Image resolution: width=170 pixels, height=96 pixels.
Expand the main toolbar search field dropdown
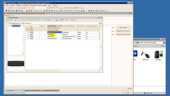click(x=48, y=8)
